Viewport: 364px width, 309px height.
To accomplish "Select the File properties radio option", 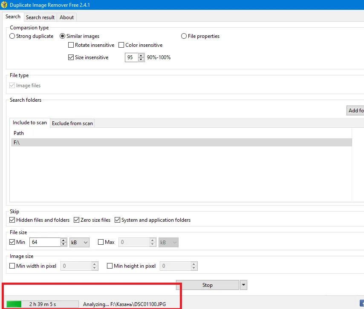I will tap(184, 36).
